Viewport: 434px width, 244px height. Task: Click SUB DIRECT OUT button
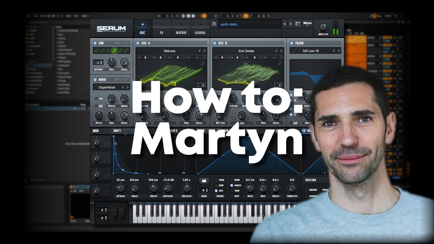121,43
